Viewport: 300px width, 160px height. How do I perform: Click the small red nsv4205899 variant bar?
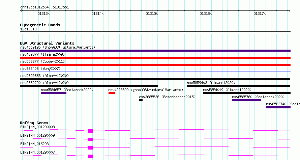(x=112, y=93)
